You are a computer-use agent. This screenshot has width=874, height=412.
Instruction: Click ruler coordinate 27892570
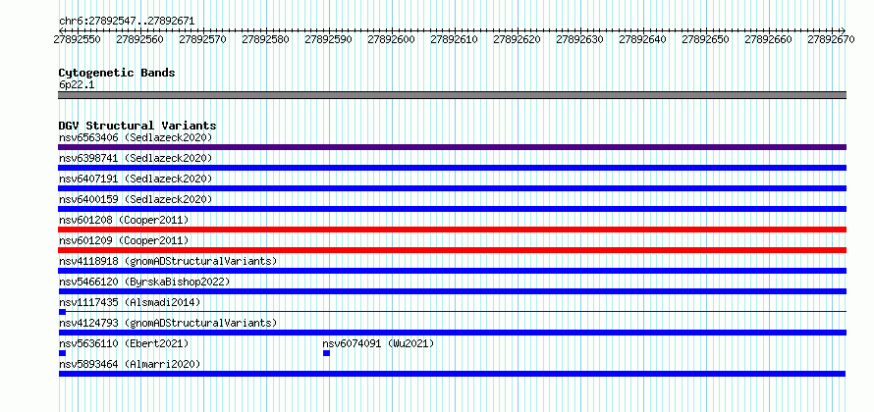pos(202,39)
